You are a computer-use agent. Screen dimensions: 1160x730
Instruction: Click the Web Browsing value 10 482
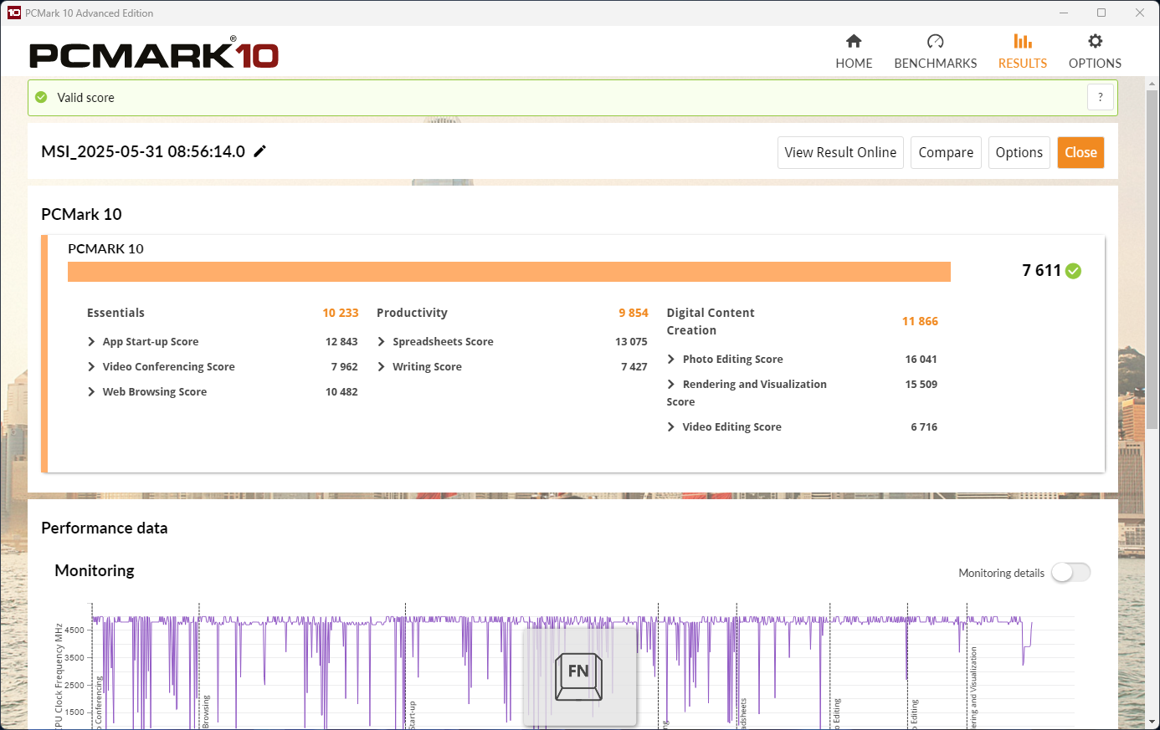point(341,392)
